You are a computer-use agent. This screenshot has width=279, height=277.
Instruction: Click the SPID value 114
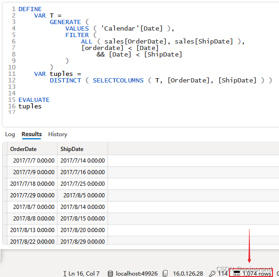click(223, 274)
